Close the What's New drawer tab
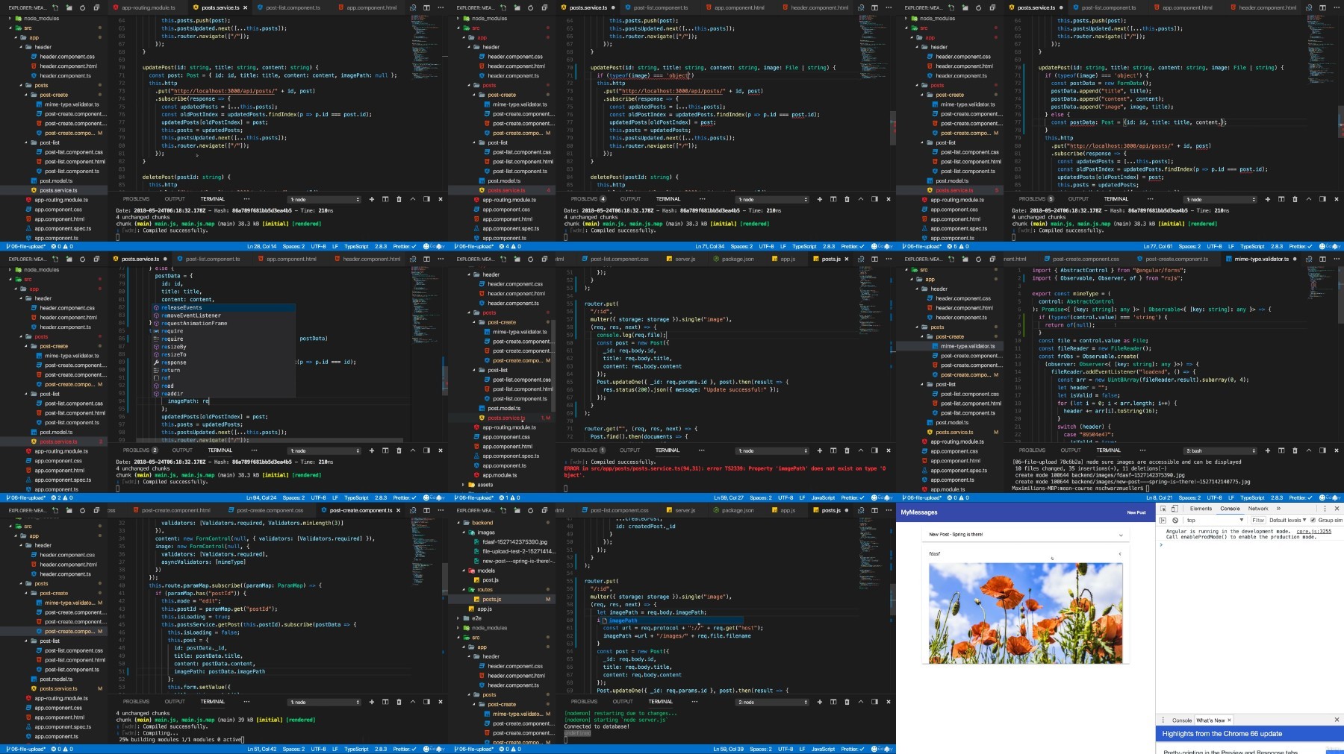Screen dimensions: 1344x754 (1229, 720)
